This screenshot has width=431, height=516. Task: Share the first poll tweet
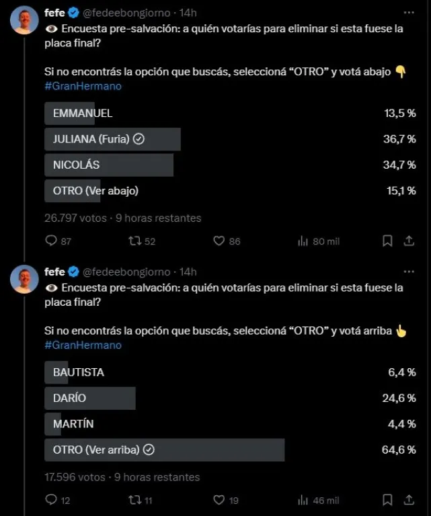pyautogui.click(x=409, y=241)
